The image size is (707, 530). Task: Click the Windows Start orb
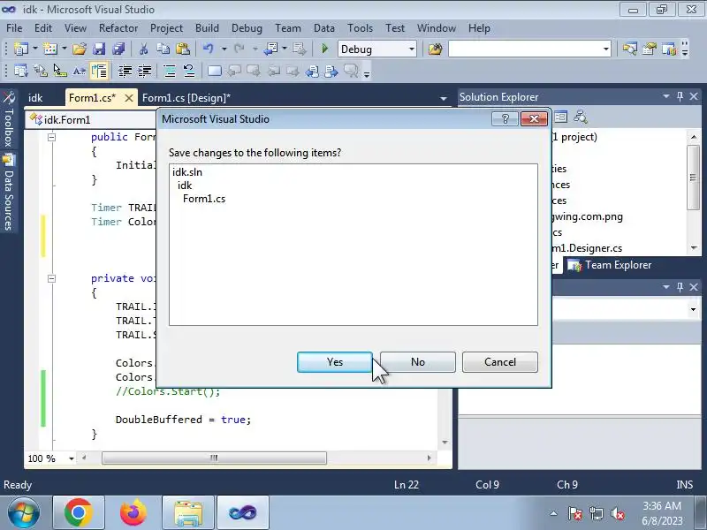(23, 513)
